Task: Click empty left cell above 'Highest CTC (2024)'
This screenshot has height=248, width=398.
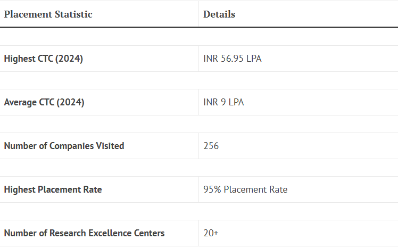Action: [99, 37]
